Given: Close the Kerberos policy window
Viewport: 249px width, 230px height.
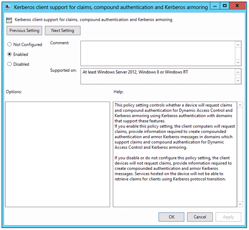Looking at the screenshot, I should point(237,6).
